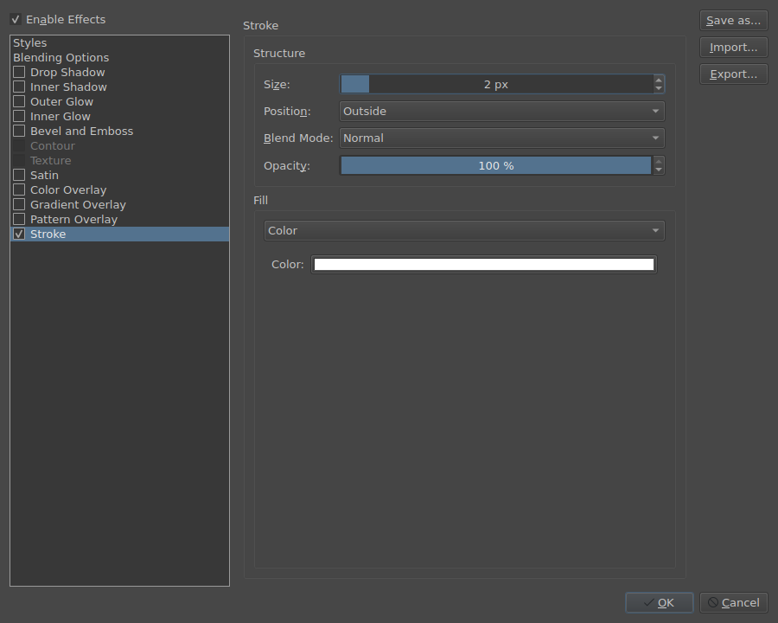Decrease Size with the down arrow
This screenshot has width=778, height=623.
(x=659, y=88)
